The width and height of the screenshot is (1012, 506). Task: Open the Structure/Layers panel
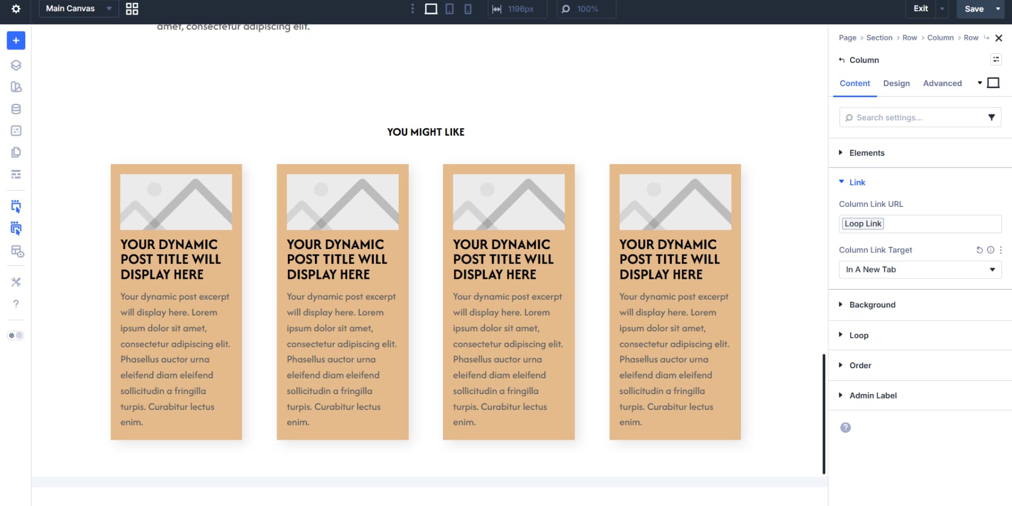pos(16,65)
